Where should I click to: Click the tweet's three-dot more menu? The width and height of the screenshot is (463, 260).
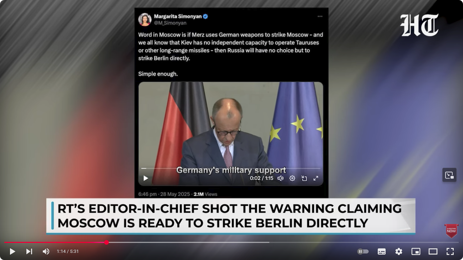pos(320,16)
